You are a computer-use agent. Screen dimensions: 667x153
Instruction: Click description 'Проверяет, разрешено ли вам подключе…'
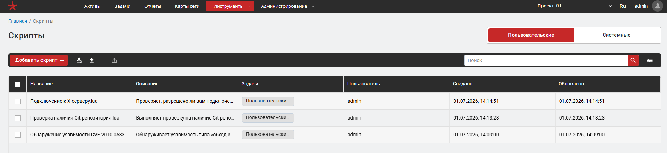184,101
